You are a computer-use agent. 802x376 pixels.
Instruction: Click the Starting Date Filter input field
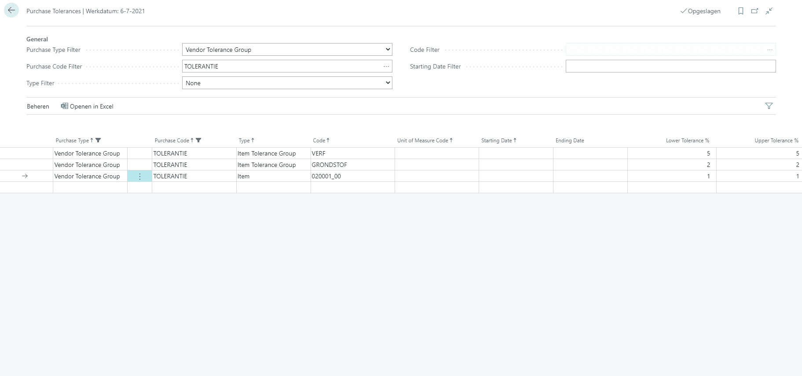coord(670,66)
